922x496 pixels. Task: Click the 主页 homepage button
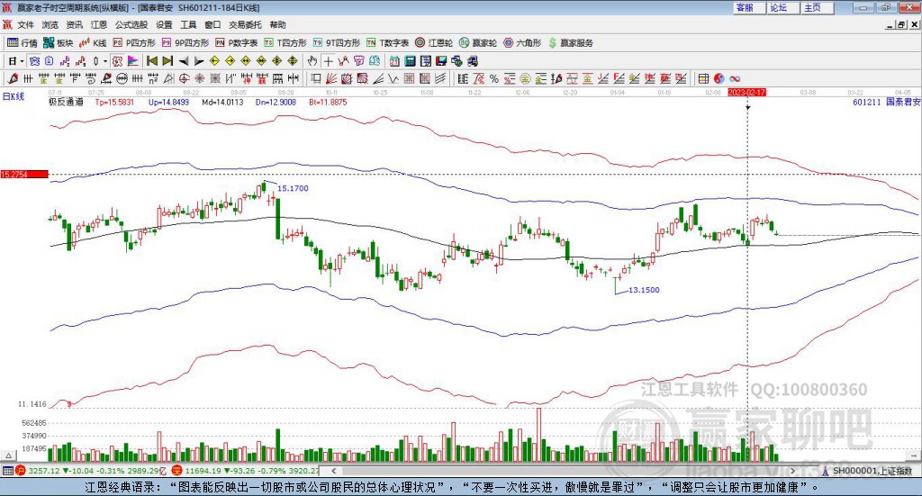point(817,7)
